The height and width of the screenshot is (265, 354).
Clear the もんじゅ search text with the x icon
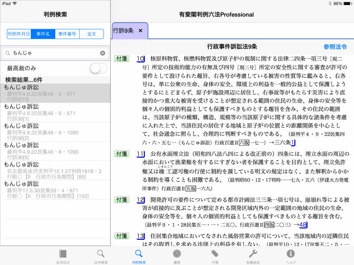point(103,53)
